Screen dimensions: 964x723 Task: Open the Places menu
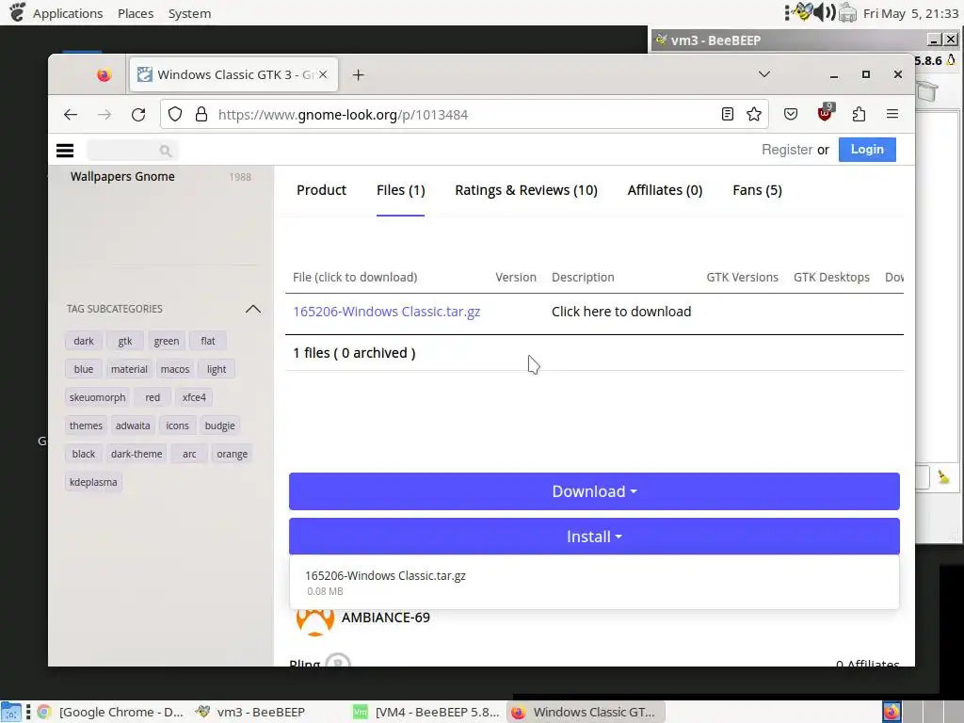tap(136, 13)
